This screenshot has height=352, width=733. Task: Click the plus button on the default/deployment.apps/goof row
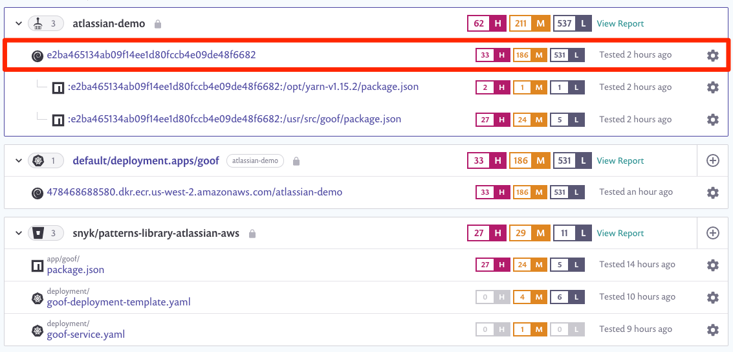pos(712,161)
